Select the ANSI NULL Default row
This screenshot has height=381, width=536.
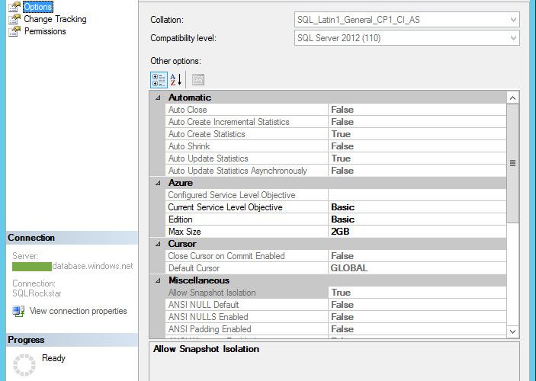pos(335,305)
